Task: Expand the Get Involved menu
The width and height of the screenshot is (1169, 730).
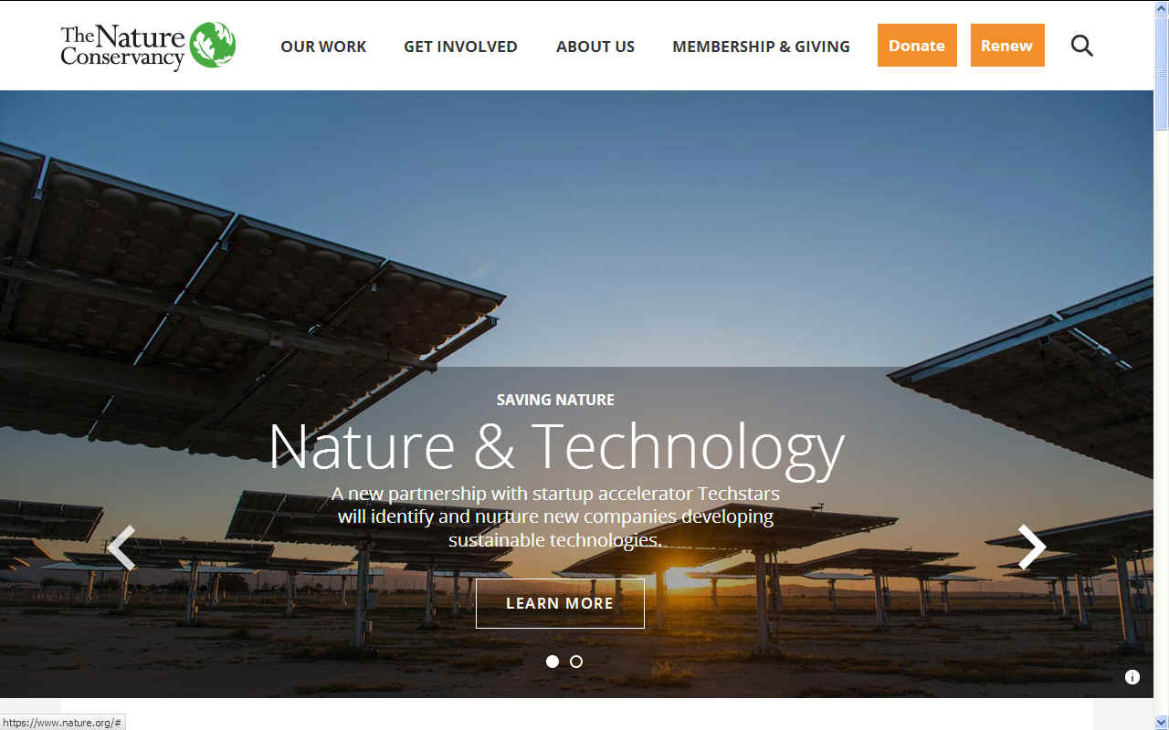Action: point(460,47)
